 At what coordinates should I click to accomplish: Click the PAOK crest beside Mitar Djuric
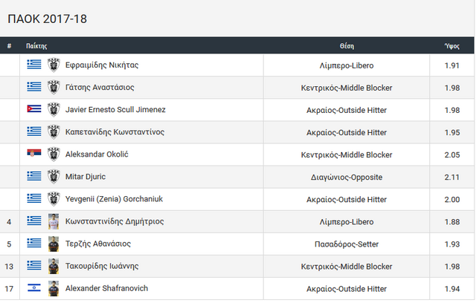(x=54, y=177)
